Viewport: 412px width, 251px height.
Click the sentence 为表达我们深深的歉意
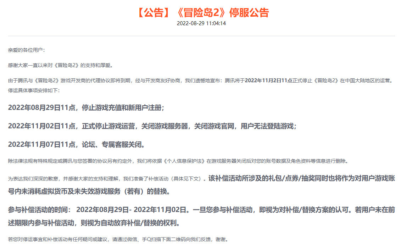tap(107, 179)
